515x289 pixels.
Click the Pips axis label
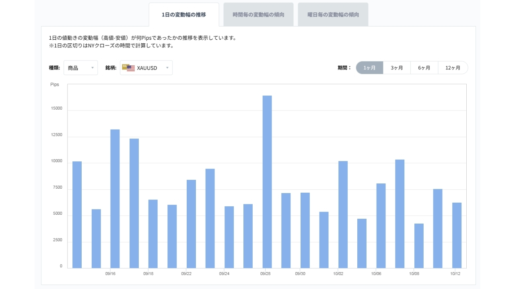[54, 85]
